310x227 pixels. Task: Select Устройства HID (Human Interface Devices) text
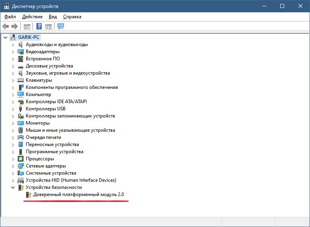point(71,180)
